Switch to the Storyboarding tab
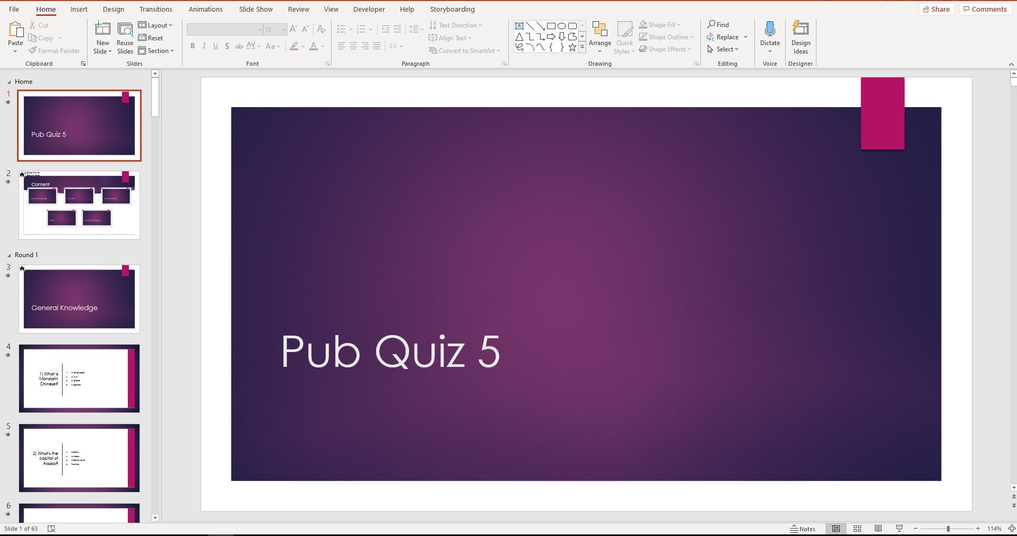This screenshot has height=536, width=1017. coord(451,9)
